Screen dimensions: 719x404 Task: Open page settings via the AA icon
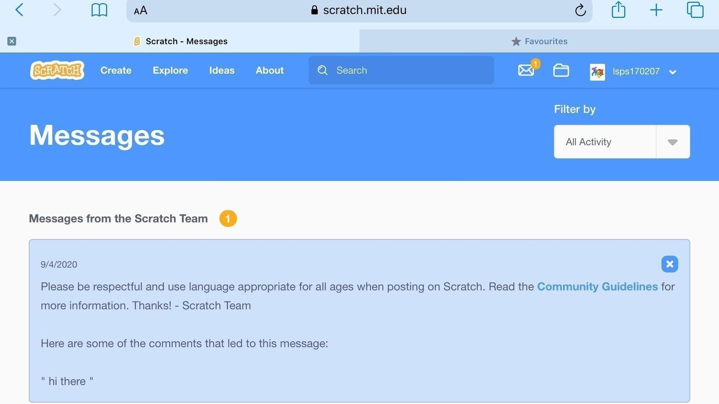coord(140,10)
